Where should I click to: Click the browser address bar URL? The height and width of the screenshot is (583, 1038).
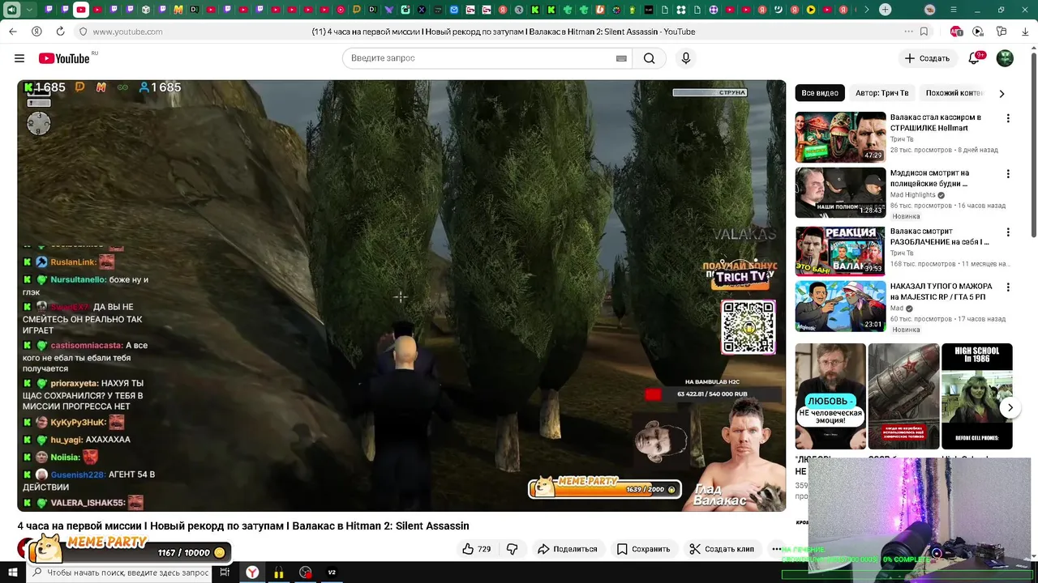tap(127, 32)
